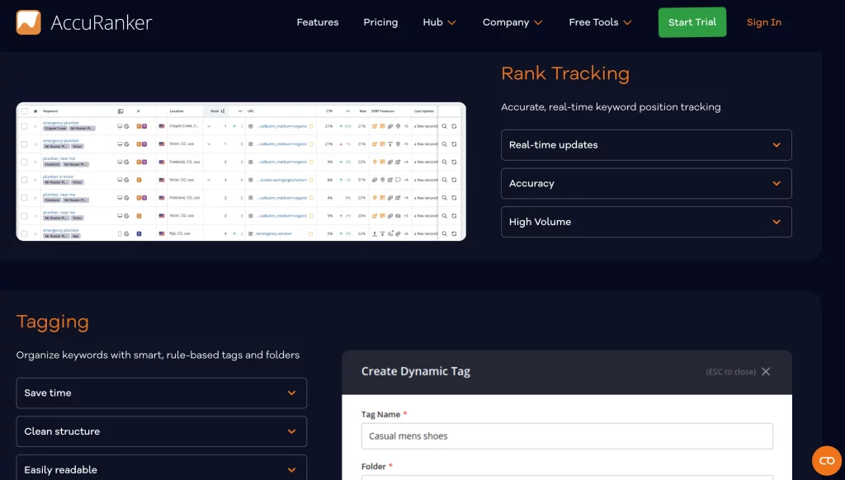Expand the rank chevron in the Cripple Creek row
This screenshot has height=480, width=845.
[x=209, y=126]
